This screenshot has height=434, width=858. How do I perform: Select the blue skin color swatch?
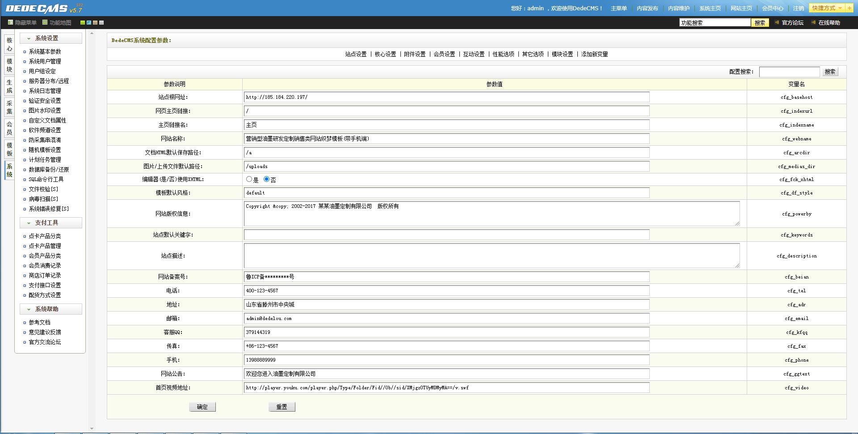pos(89,22)
